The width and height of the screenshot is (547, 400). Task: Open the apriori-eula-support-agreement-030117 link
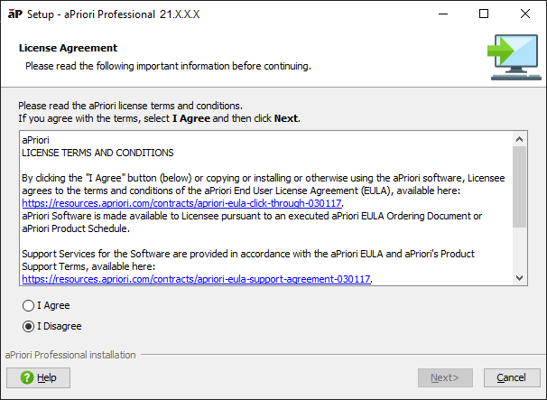point(197,280)
